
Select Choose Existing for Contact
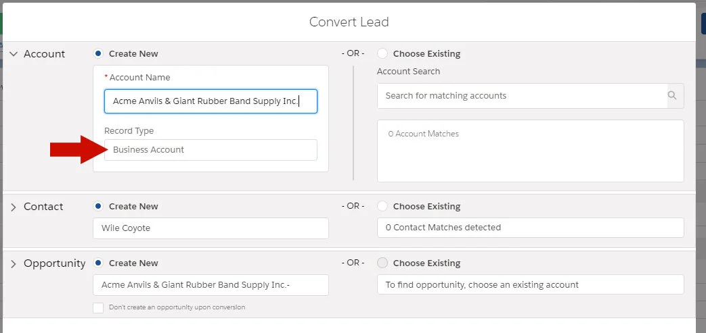point(382,206)
